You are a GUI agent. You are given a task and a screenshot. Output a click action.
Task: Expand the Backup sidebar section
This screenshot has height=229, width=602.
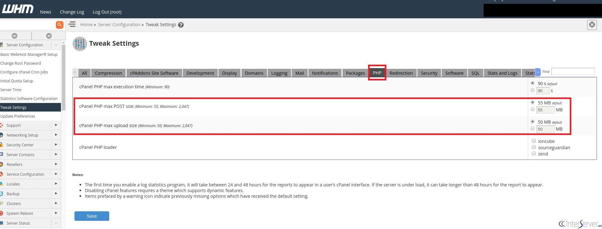[x=56, y=194]
